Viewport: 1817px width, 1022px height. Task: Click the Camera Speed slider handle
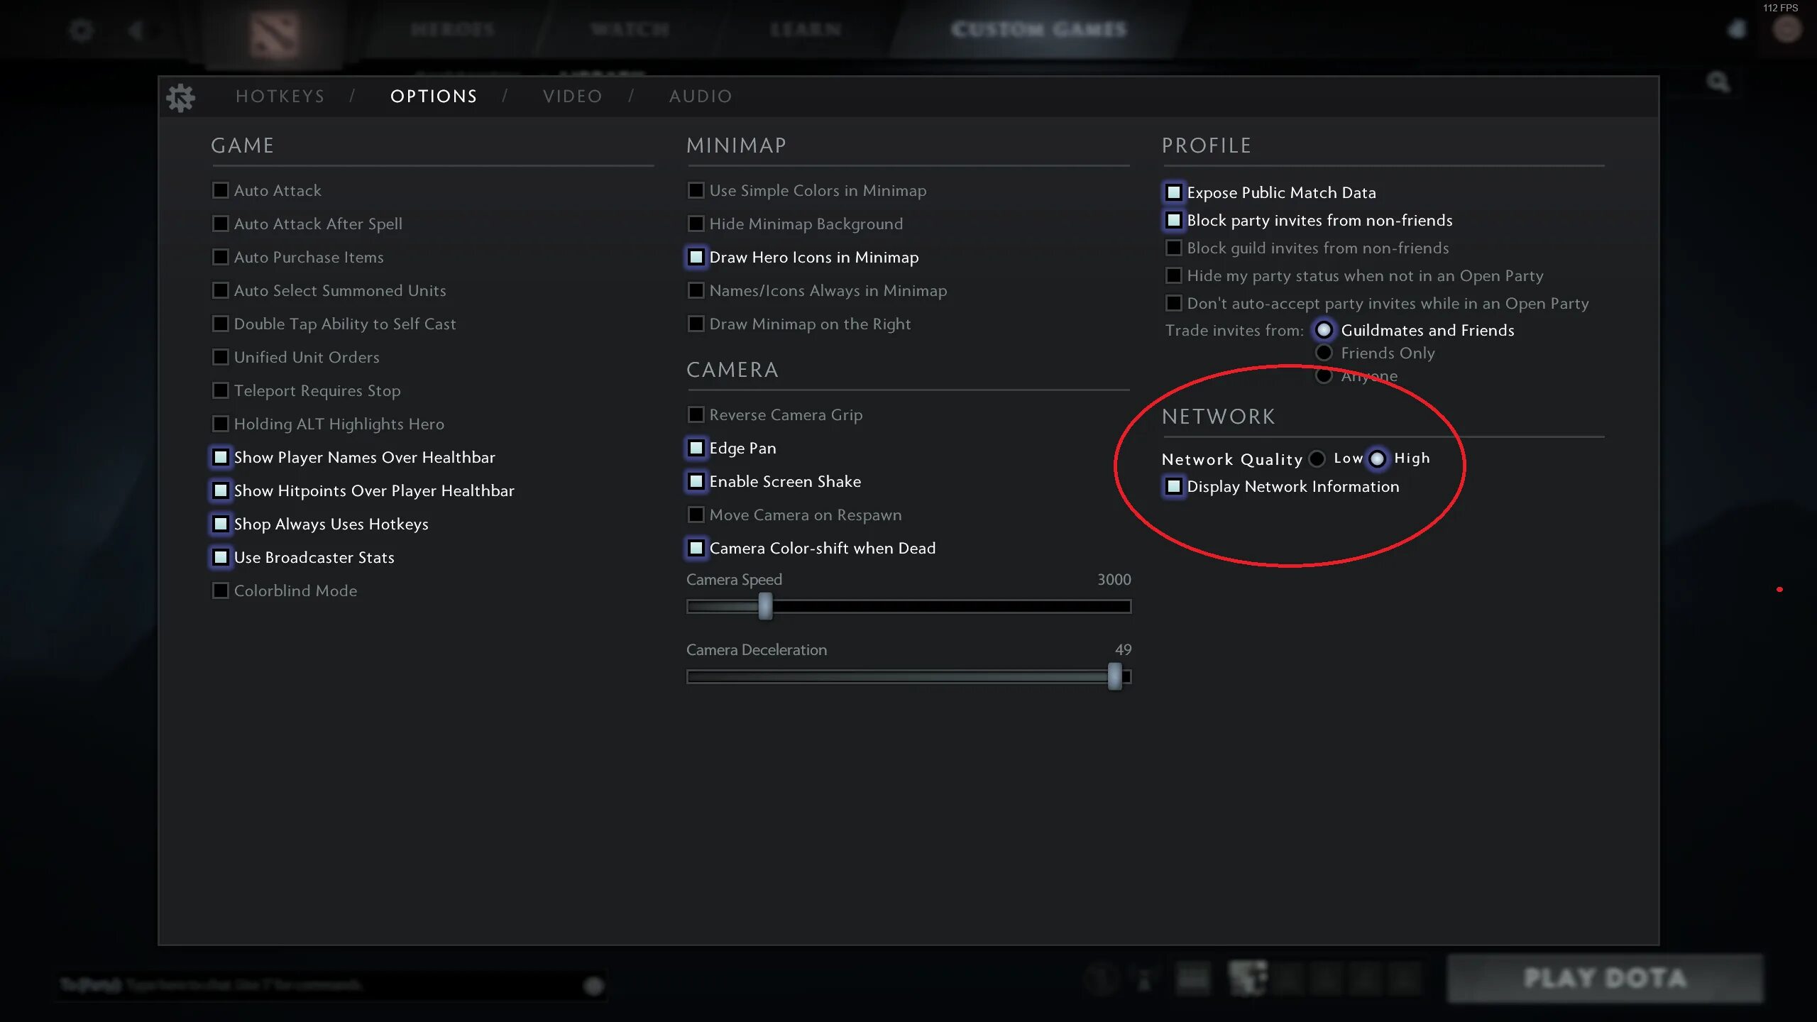pos(764,606)
